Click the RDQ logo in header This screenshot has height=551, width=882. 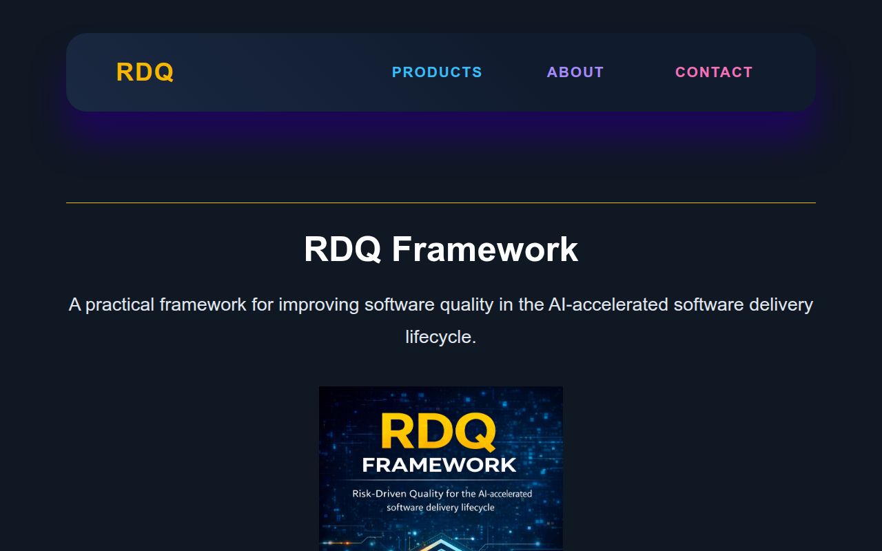click(x=145, y=72)
